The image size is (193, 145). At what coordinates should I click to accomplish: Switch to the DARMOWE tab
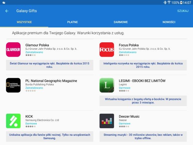click(x=121, y=22)
